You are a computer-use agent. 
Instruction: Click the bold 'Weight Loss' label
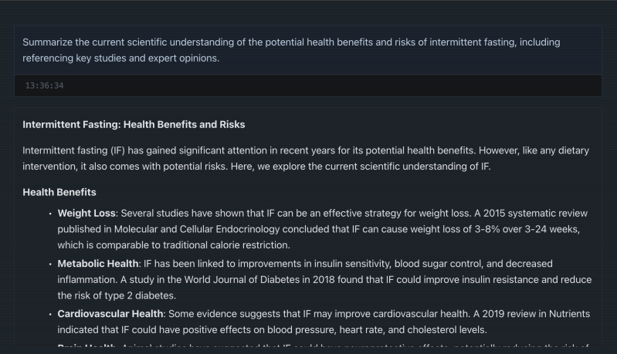coord(86,214)
